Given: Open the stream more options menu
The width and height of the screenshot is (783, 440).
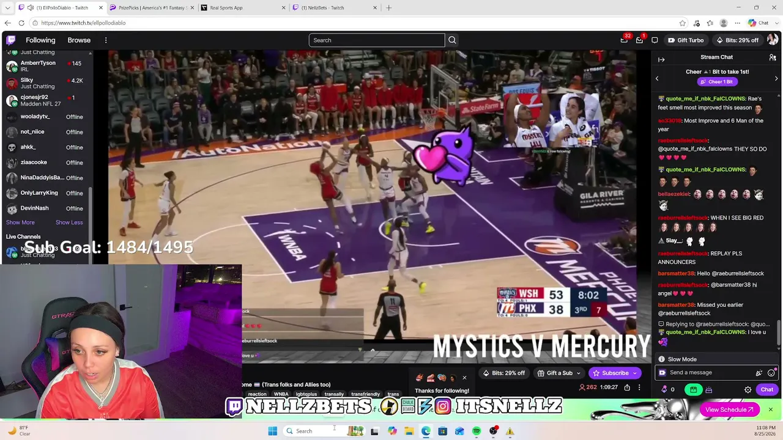Looking at the screenshot, I should coord(639,387).
